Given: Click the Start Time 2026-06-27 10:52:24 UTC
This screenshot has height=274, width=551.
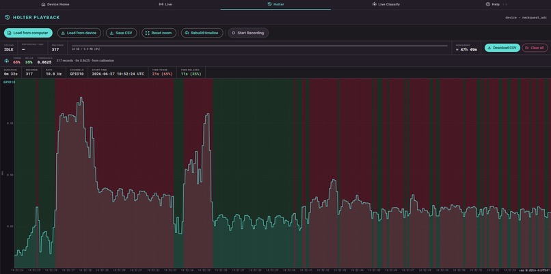Looking at the screenshot, I should coord(118,74).
